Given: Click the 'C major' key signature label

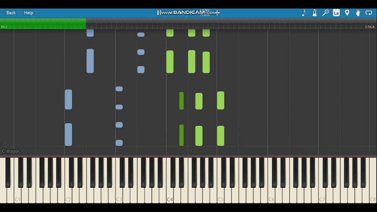Looking at the screenshot, I should pyautogui.click(x=11, y=151).
